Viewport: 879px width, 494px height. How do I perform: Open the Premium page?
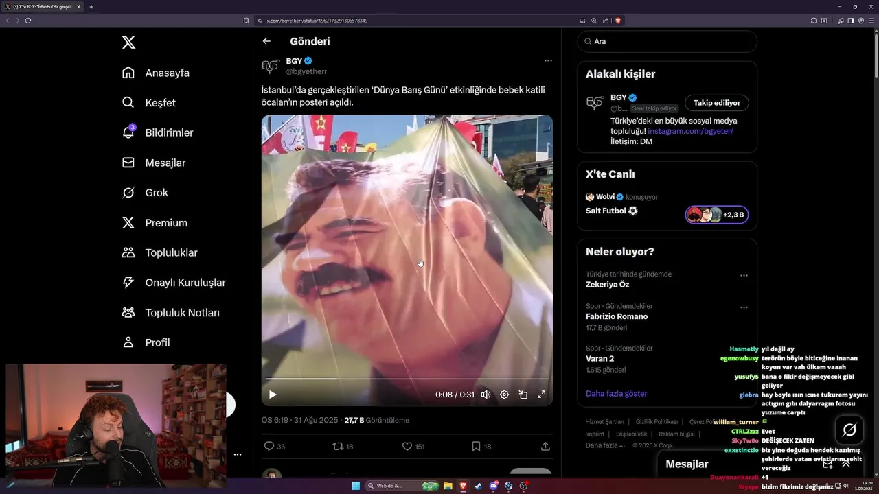coord(154,223)
